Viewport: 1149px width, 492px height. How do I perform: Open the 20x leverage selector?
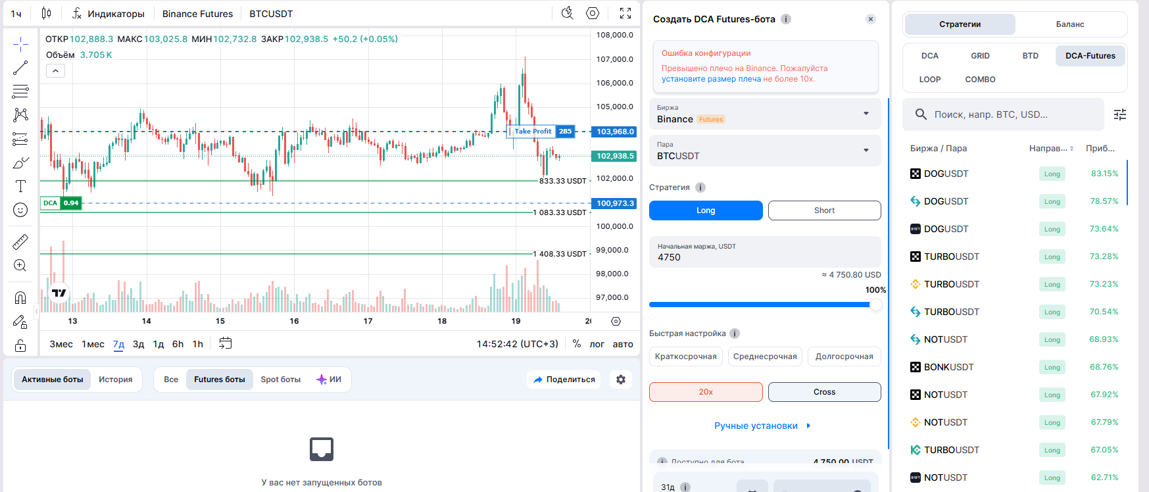click(x=706, y=392)
